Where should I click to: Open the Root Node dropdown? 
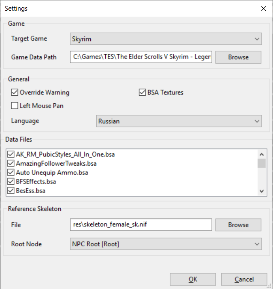pos(165,244)
